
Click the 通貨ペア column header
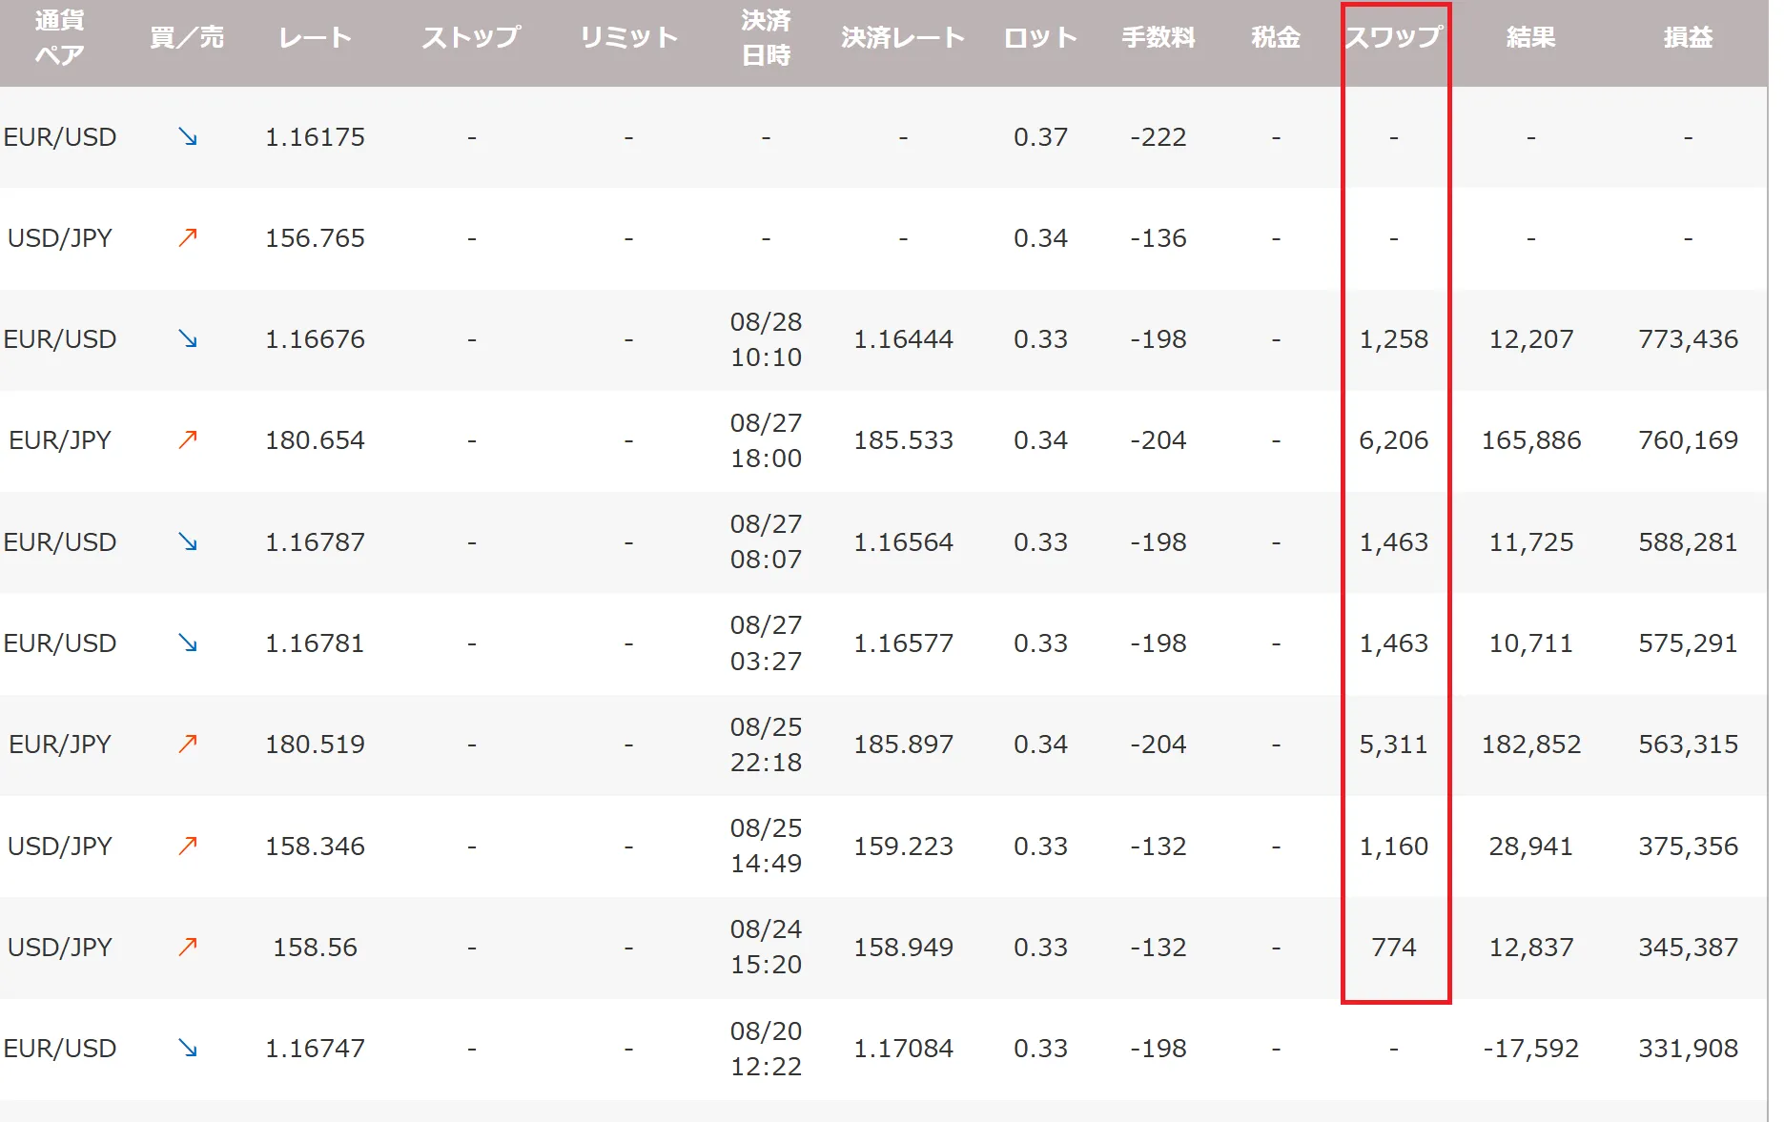click(59, 37)
